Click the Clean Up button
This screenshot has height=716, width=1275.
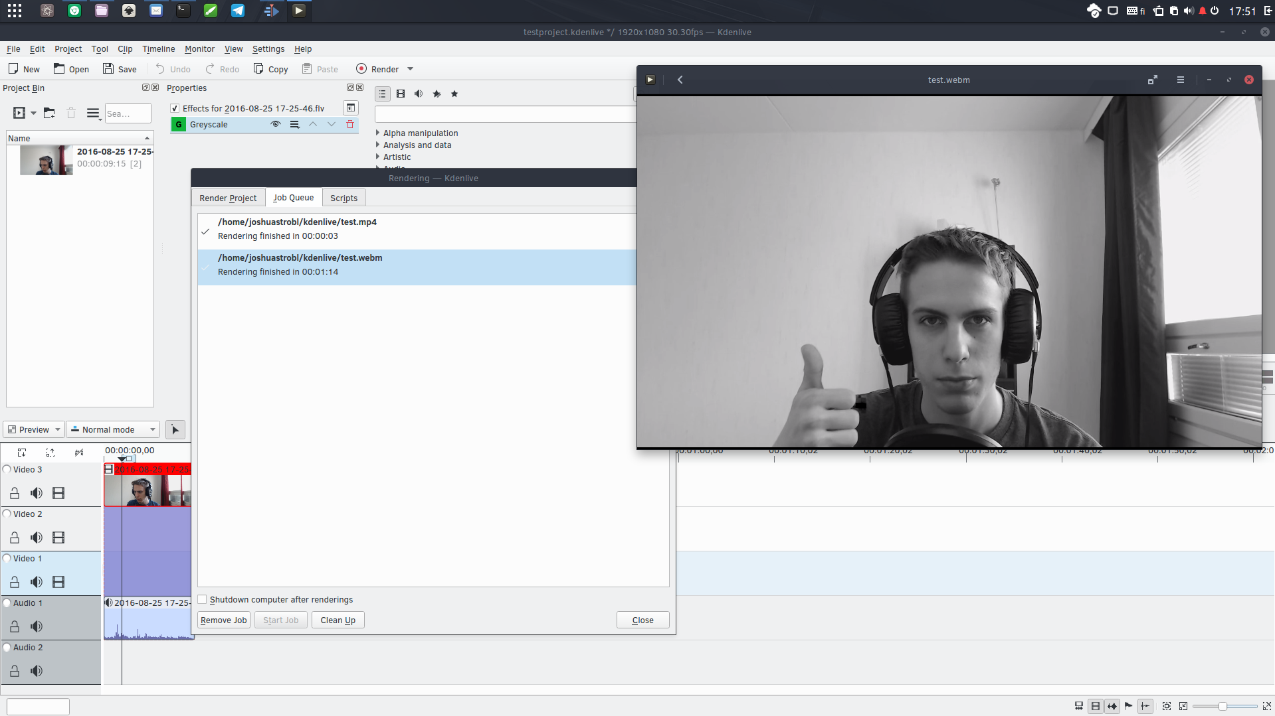(338, 620)
